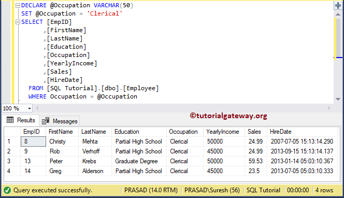Select the Education column header
Viewport: 344px width, 198px height.
139,132
